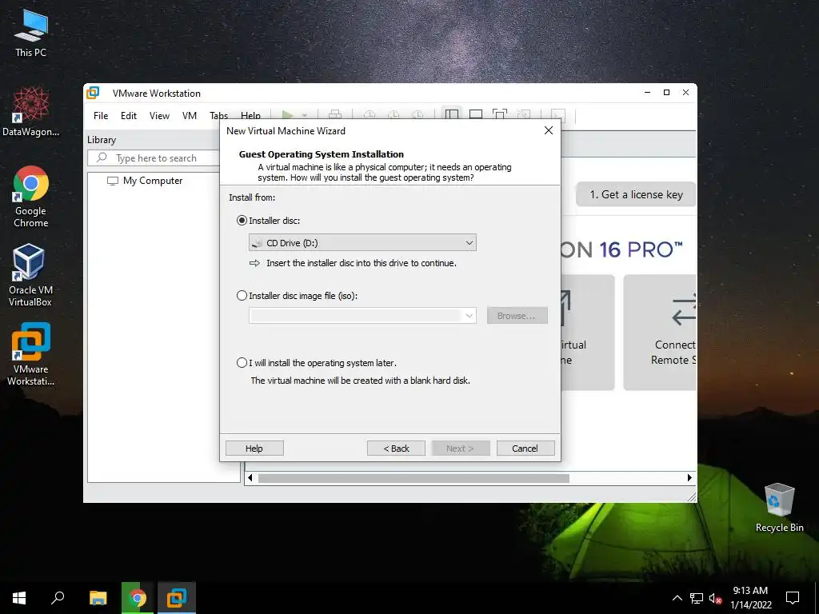This screenshot has width=819, height=614.
Task: Click the unity mode toolbar icon
Action: 524,114
